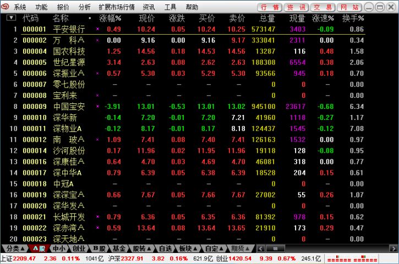Click the red app logo icon
Viewport: 399px width, 264px height.
coord(6,7)
